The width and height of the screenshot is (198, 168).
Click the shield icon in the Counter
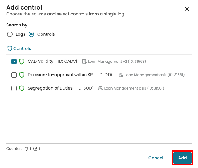26,149
